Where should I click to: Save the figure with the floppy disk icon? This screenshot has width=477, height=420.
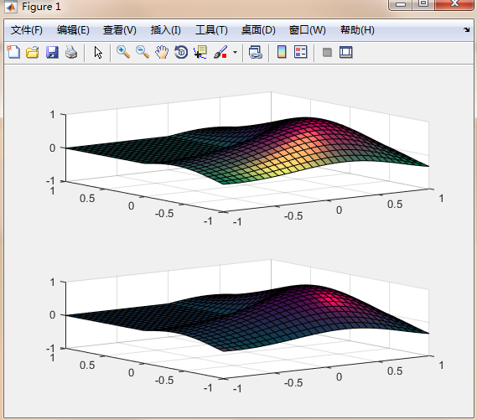(52, 52)
